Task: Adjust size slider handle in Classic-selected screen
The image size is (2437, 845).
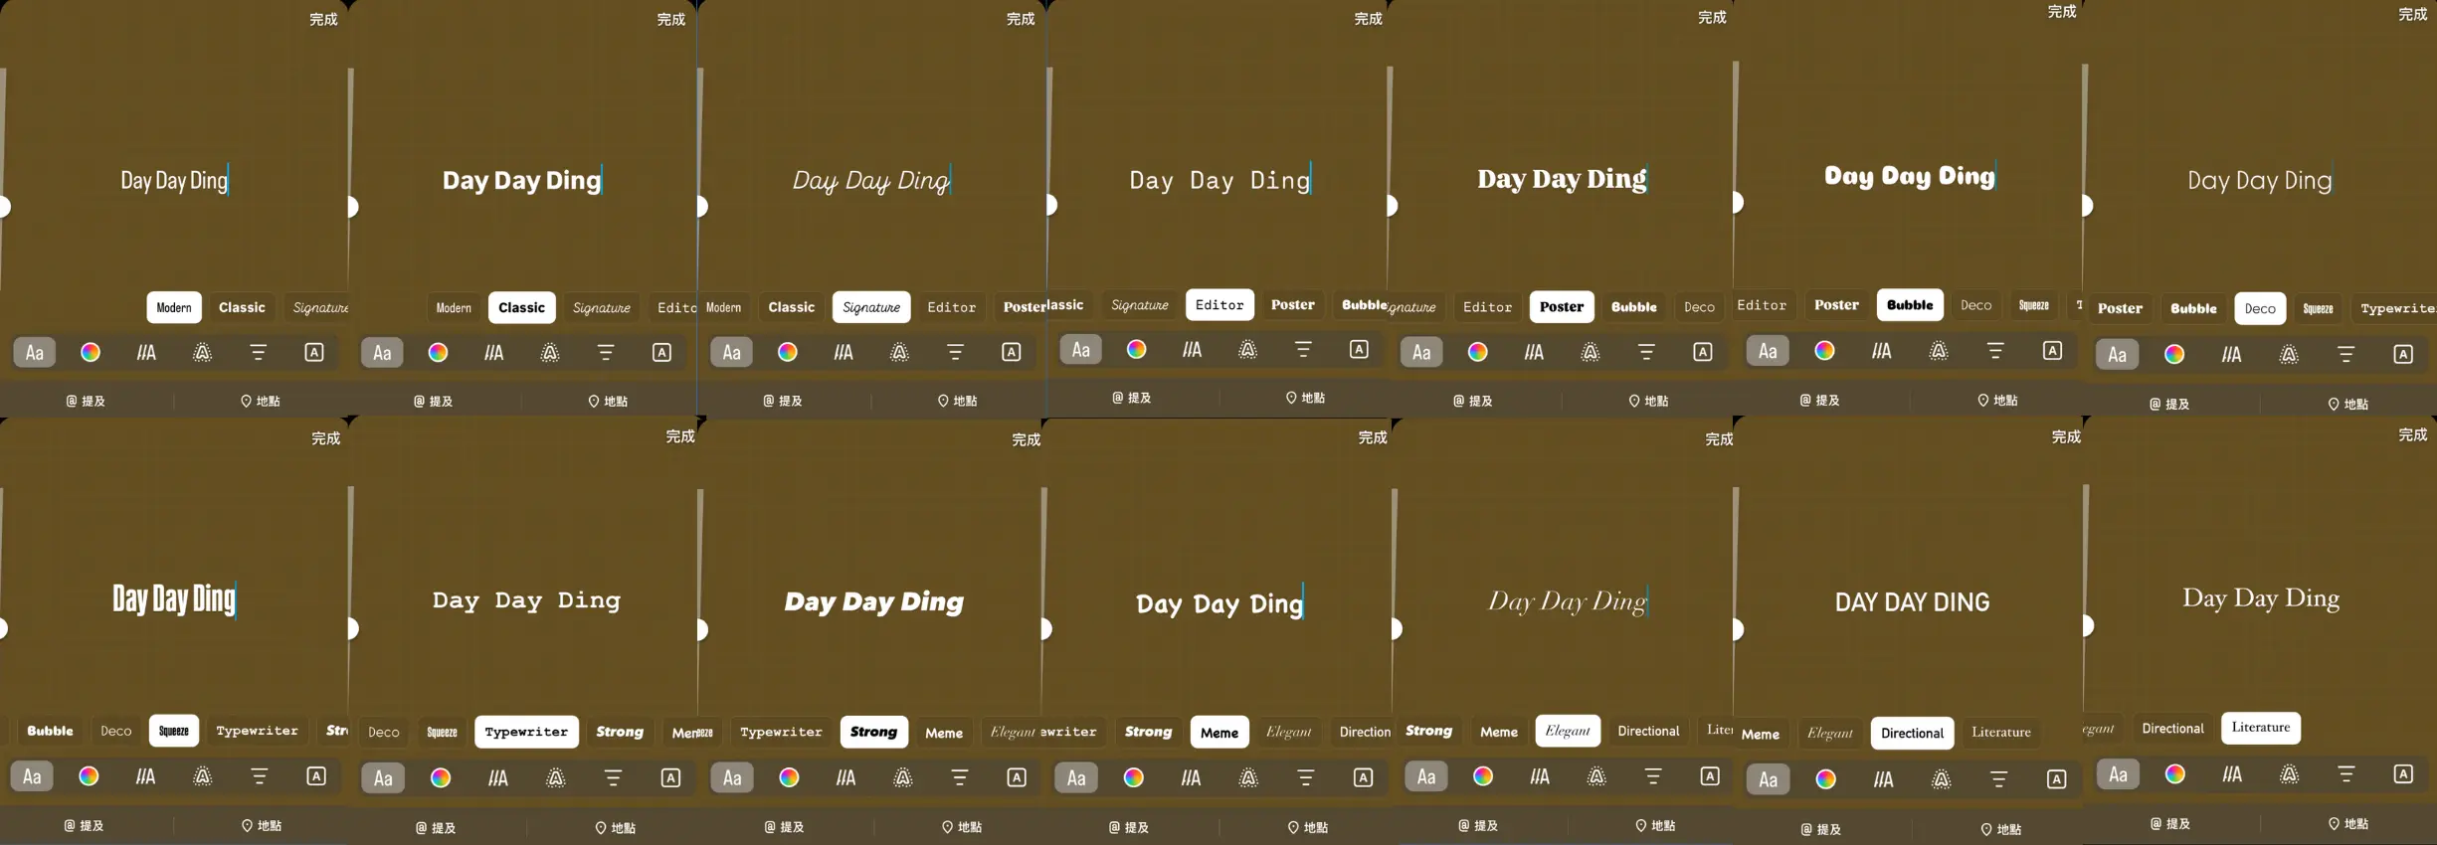Action: pyautogui.click(x=352, y=207)
